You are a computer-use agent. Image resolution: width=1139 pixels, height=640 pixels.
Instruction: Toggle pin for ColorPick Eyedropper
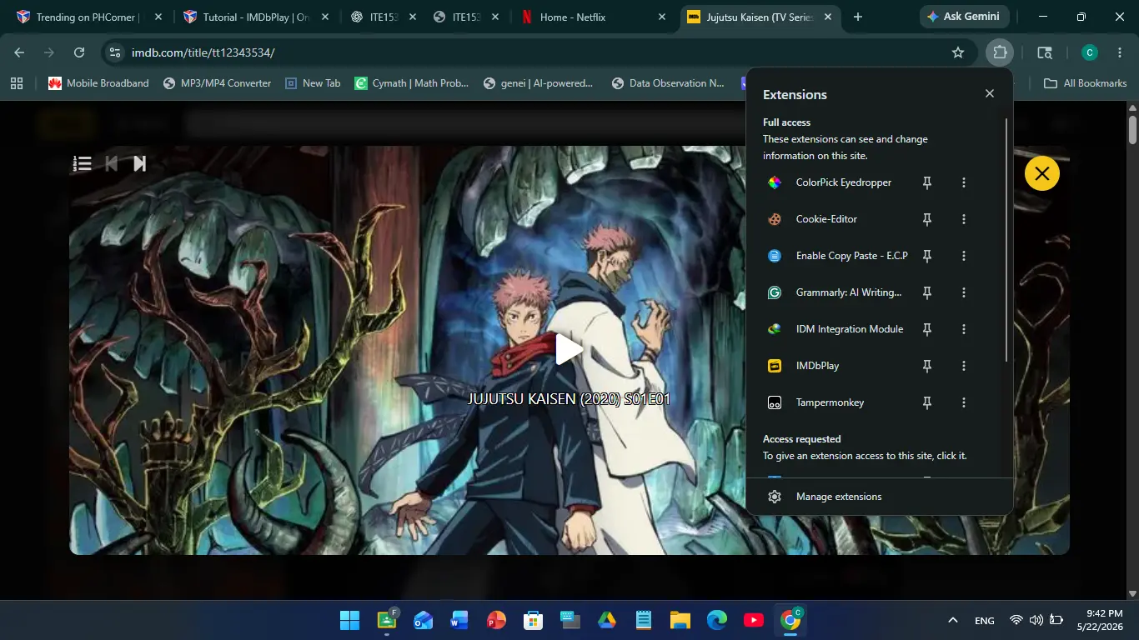click(926, 182)
